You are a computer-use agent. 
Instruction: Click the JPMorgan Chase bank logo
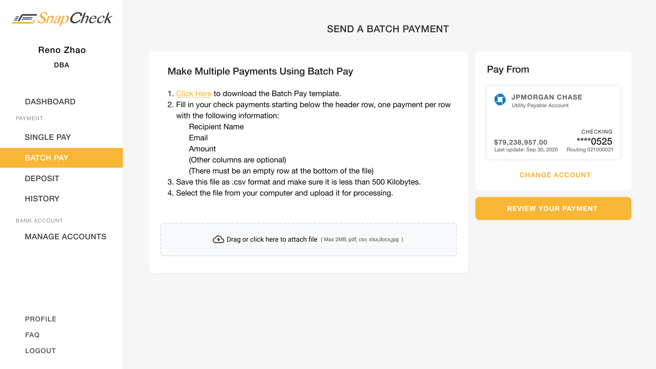tap(500, 99)
